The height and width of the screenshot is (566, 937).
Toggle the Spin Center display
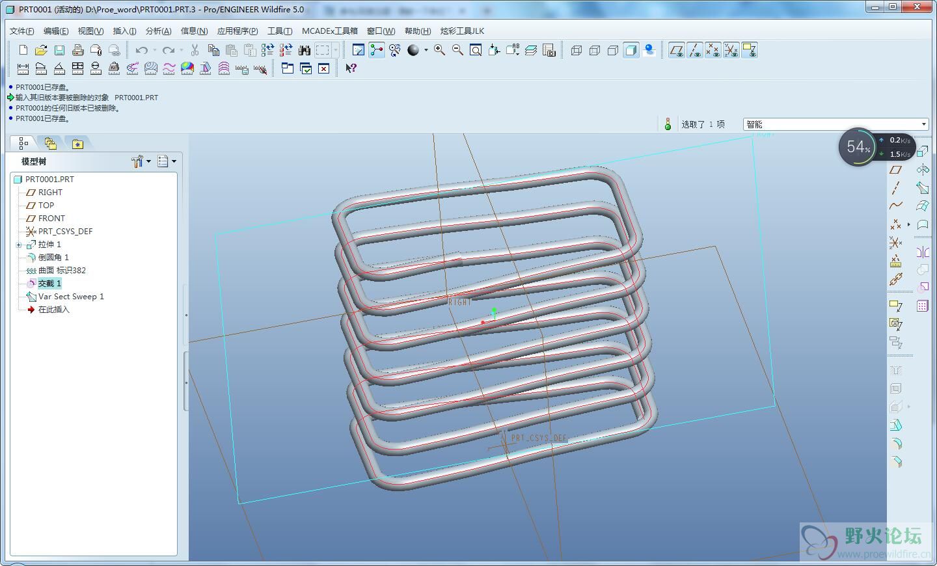coord(377,50)
